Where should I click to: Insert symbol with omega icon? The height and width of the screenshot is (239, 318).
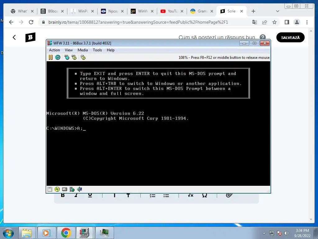point(204,195)
